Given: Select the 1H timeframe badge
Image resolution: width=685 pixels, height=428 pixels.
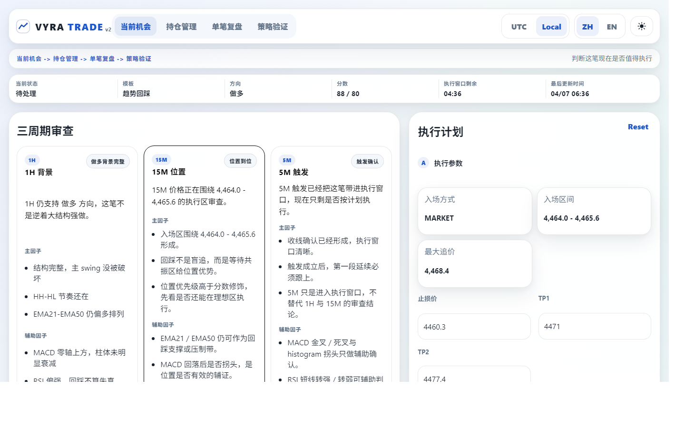Looking at the screenshot, I should click(32, 160).
